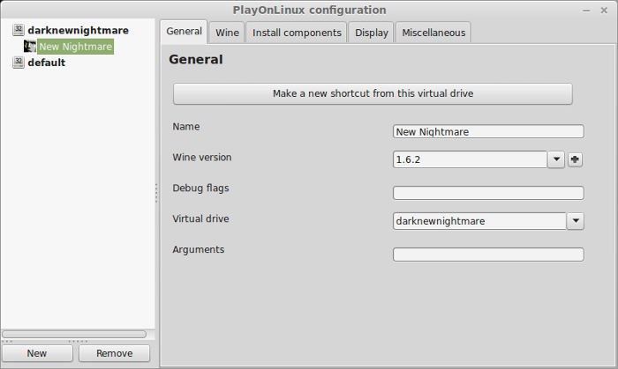Click the horizontal scrollbar under the drive list

coord(74,334)
